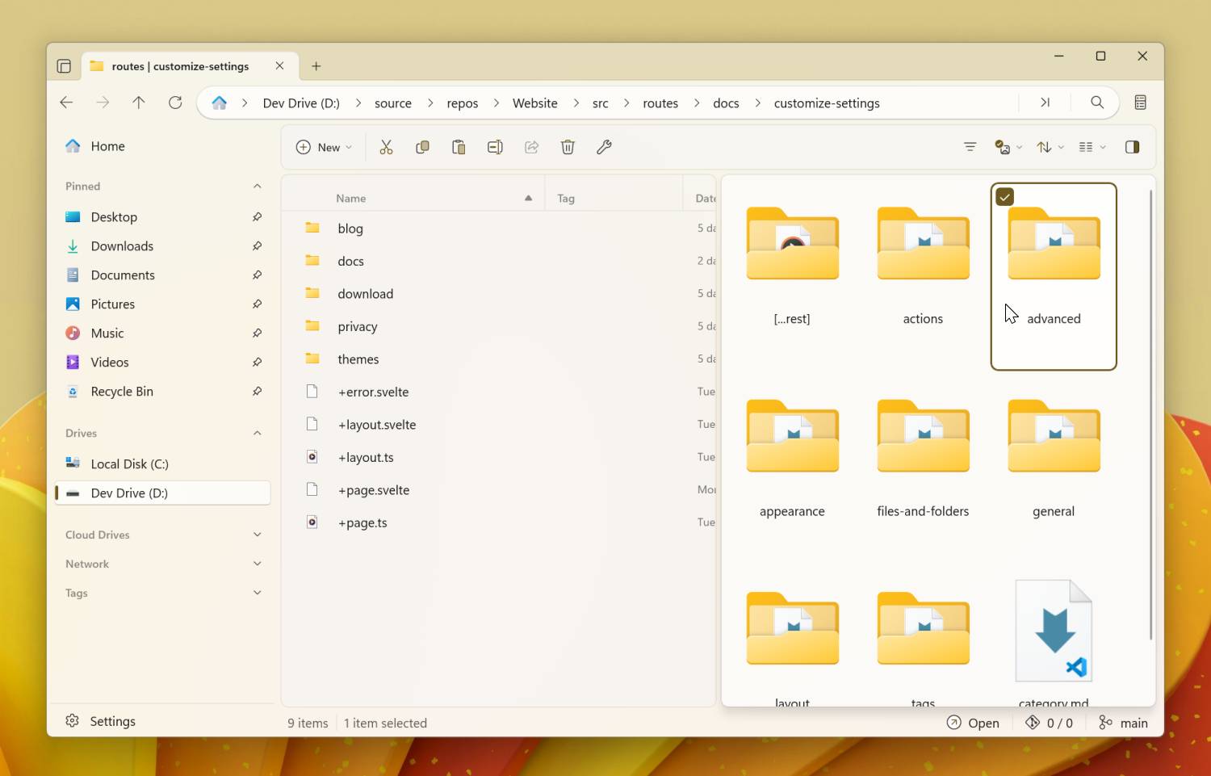
Task: Click the Rename icon in the toolbar
Action: 495,147
